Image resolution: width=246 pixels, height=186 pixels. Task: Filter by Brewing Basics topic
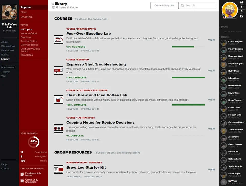[29, 45]
